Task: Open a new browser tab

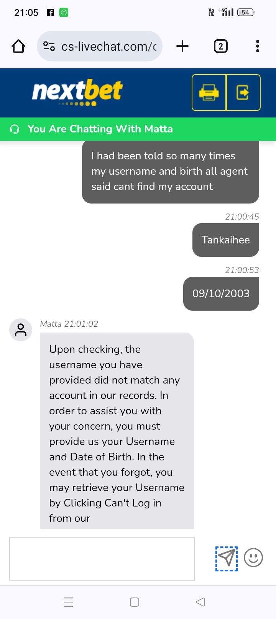Action: (182, 46)
